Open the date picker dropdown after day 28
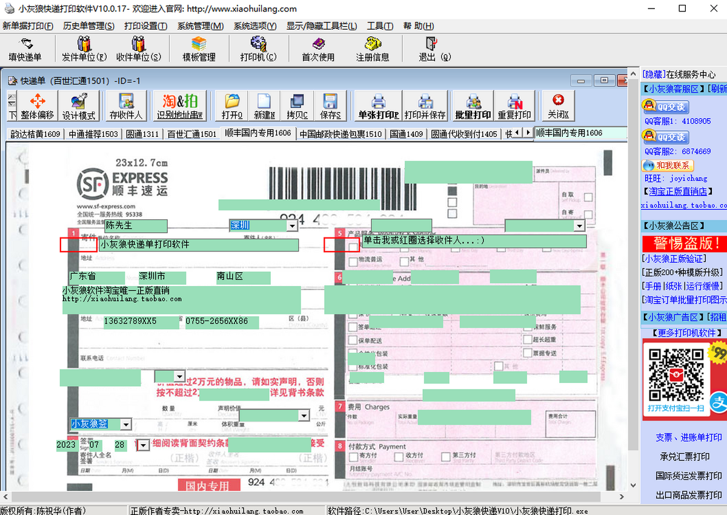Viewport: 727px width, 515px height. (142, 445)
